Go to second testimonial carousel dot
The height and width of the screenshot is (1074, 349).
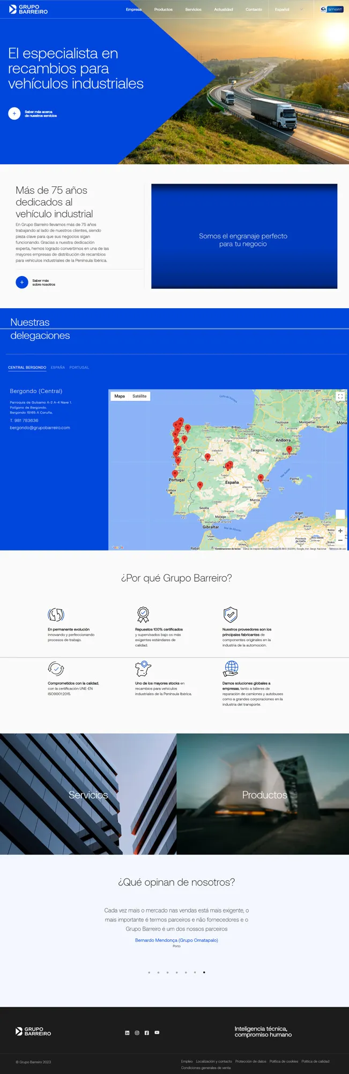[x=158, y=973]
